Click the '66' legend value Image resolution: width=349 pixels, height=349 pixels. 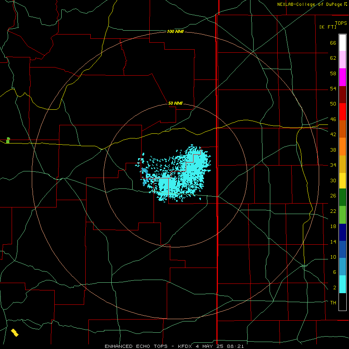(333, 43)
